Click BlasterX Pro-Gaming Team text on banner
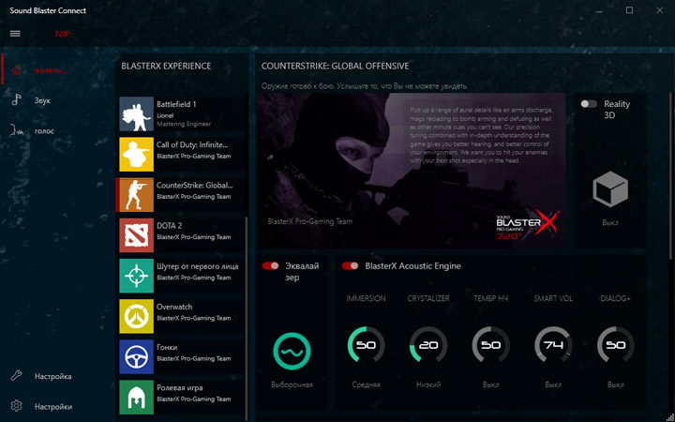Viewport: 675px width, 422px height. click(310, 221)
